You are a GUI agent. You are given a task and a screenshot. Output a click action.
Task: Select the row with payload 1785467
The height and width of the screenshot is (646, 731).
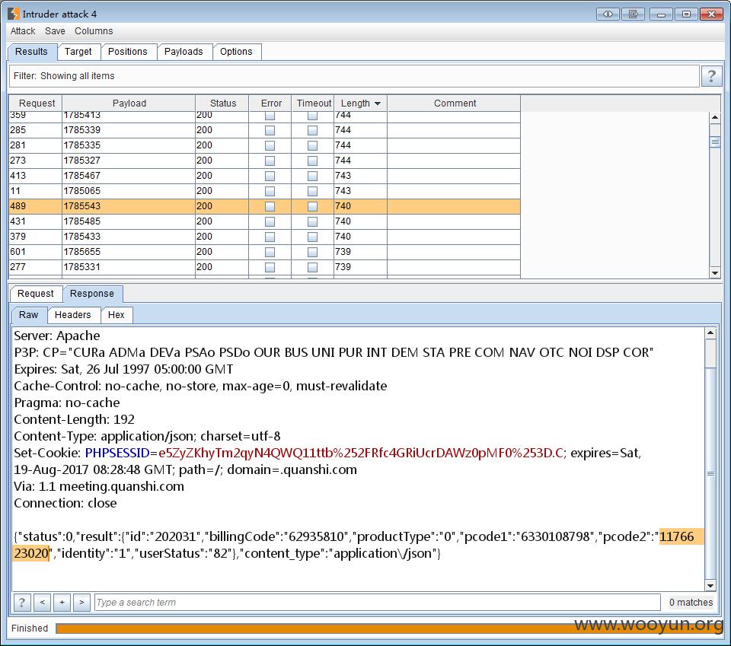click(264, 176)
